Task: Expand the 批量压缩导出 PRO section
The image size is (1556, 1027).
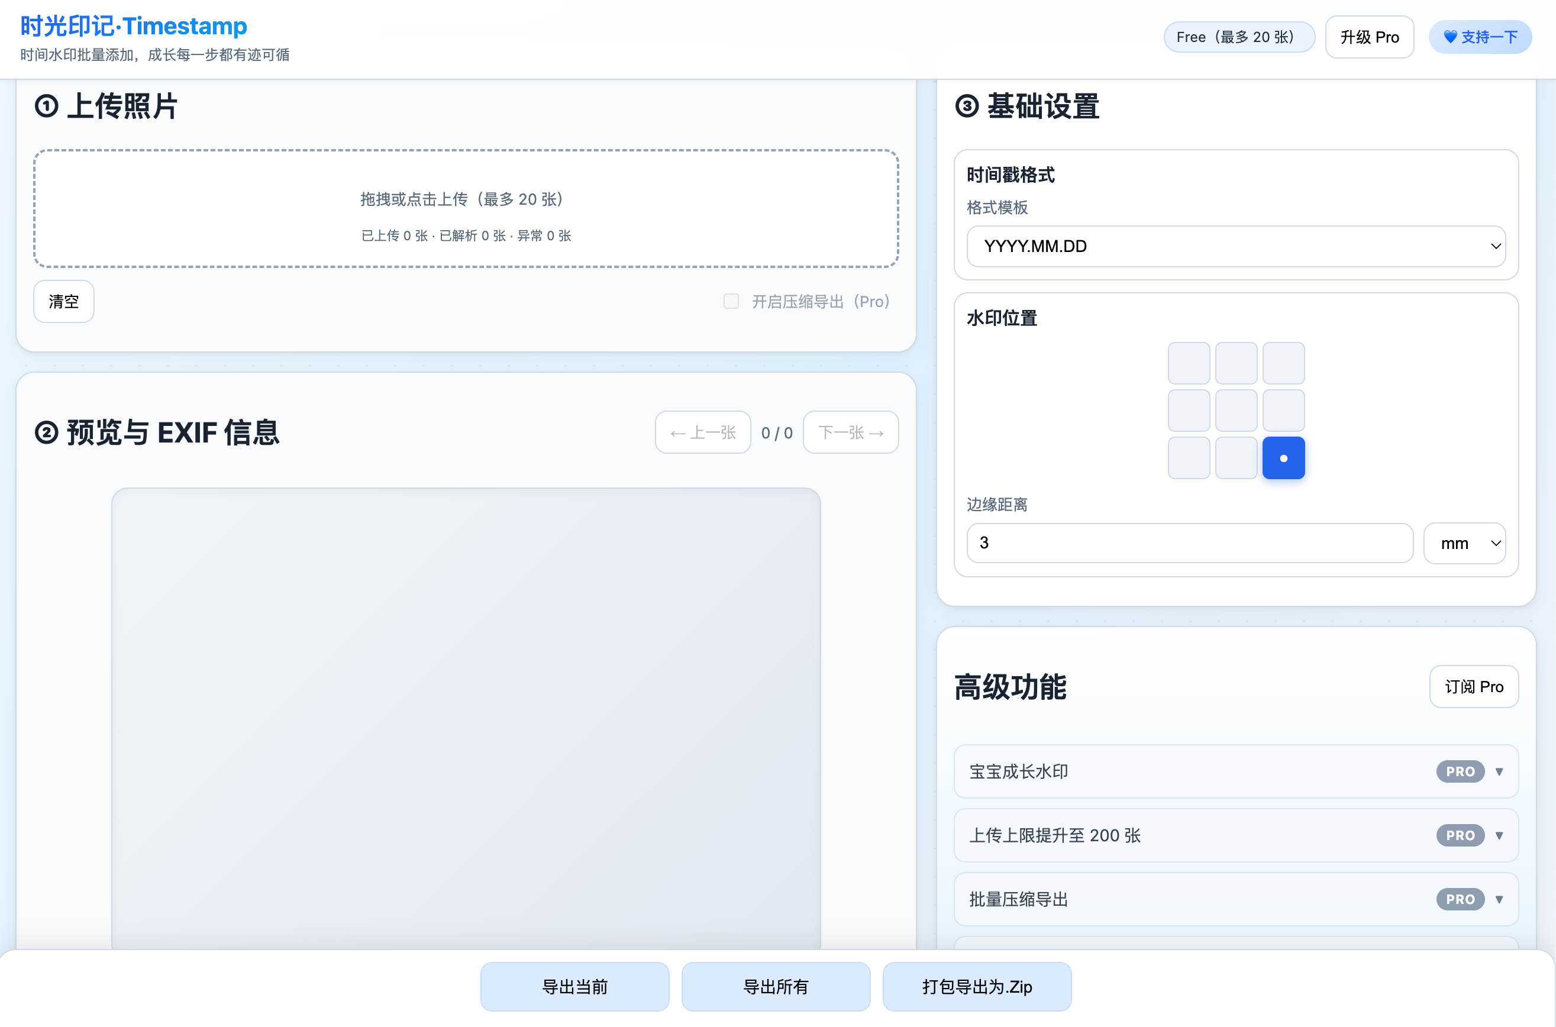Action: tap(1499, 899)
